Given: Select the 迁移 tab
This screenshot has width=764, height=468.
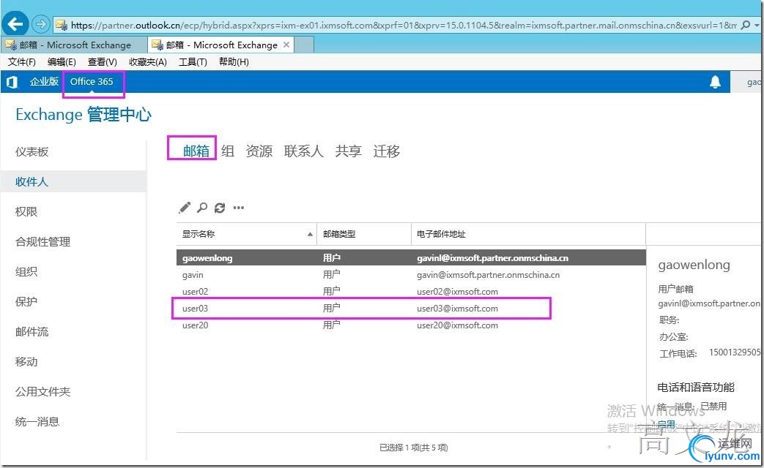Looking at the screenshot, I should 386,151.
